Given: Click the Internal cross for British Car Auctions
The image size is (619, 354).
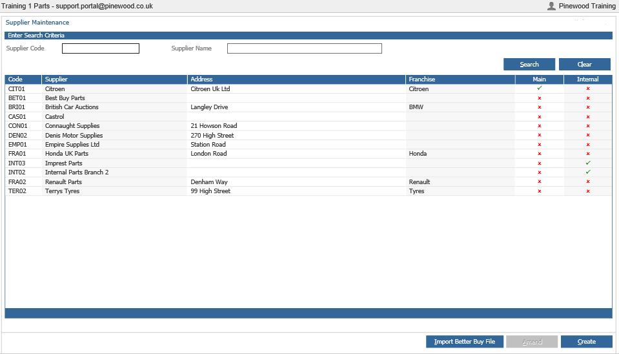Looking at the screenshot, I should coord(588,107).
